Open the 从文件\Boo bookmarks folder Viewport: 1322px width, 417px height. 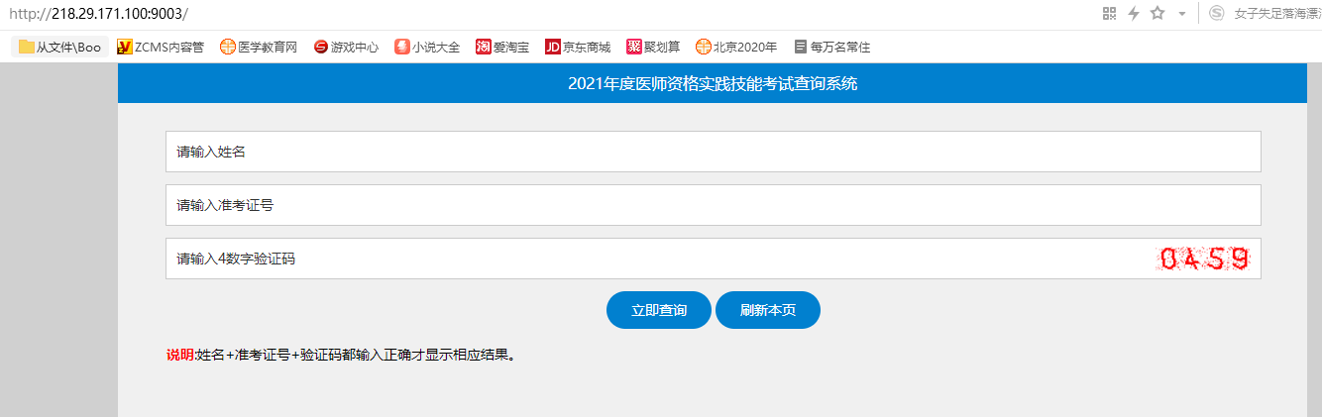click(59, 47)
